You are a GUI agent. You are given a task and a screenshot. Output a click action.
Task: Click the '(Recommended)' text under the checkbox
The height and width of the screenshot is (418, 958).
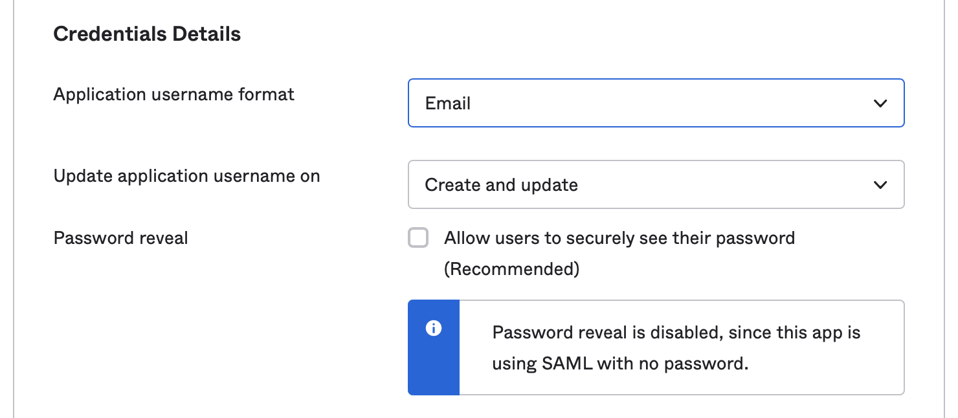coord(512,269)
